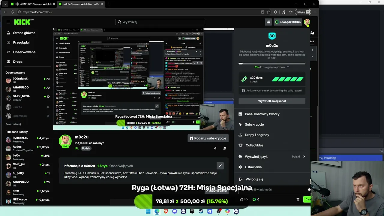Open Brave browser from the taskbar
Image resolution: width=384 pixels, height=216 pixels.
[x=166, y=211]
